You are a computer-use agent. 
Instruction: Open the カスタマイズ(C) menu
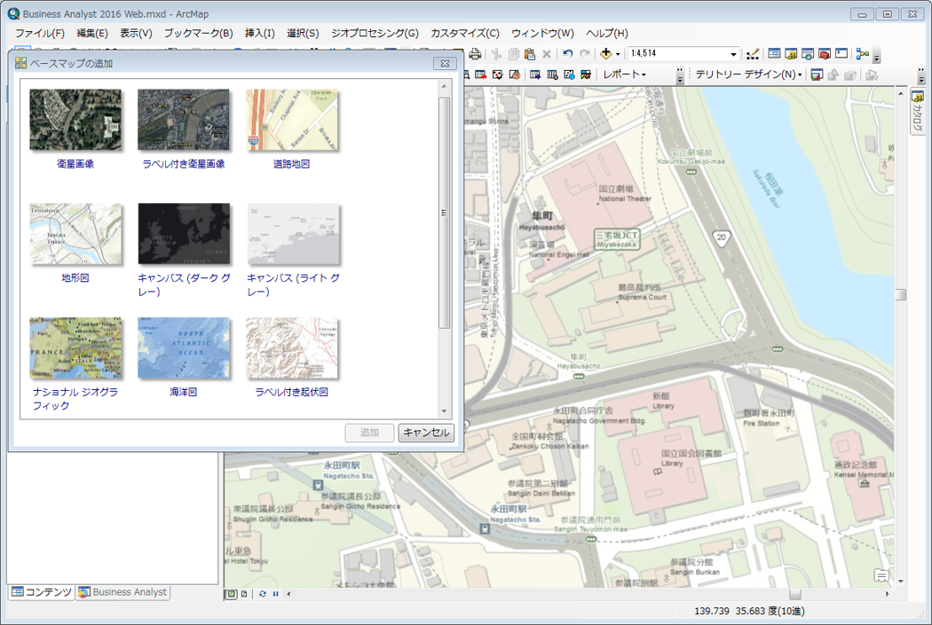coord(465,33)
